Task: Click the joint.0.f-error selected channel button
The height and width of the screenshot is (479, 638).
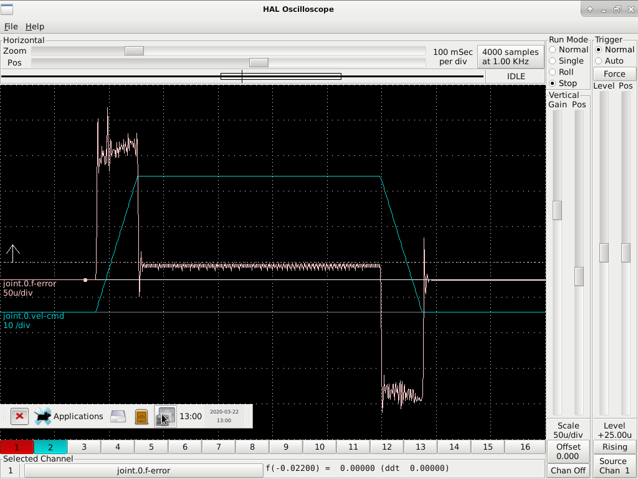Action: tap(143, 470)
